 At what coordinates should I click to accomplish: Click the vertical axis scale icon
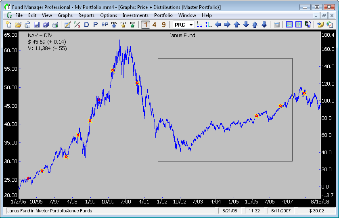[x=208, y=25]
